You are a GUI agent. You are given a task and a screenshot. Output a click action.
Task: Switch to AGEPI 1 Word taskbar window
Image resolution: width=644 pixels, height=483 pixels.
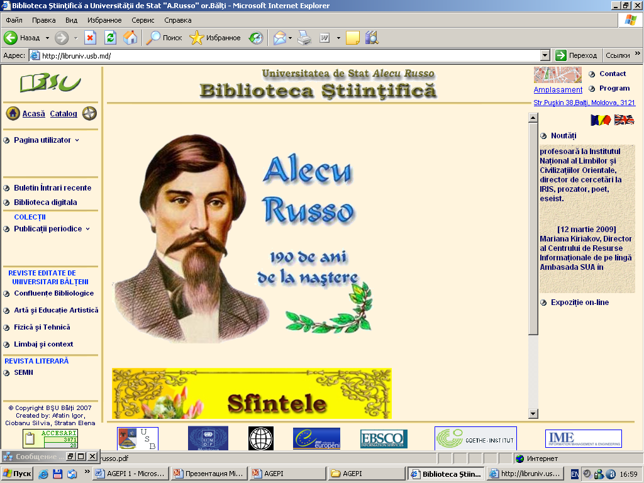pos(131,474)
